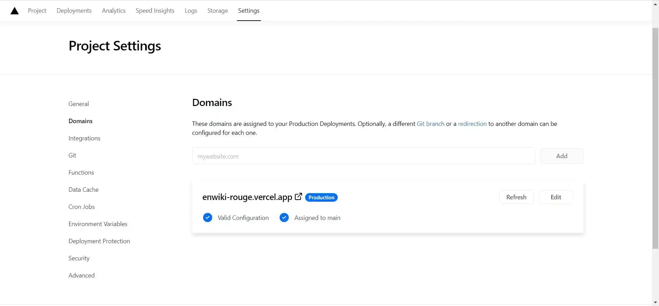Click the redirection link
This screenshot has height=306, width=659.
pos(472,124)
